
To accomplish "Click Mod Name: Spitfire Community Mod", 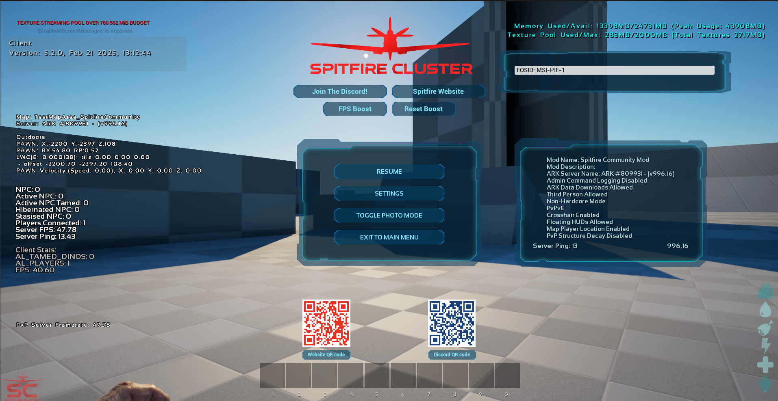I will click(x=598, y=160).
